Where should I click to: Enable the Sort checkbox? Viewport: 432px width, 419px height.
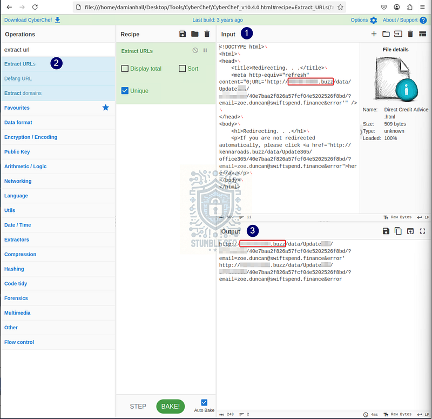coord(182,69)
